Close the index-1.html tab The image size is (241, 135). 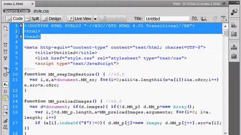(x=32, y=4)
